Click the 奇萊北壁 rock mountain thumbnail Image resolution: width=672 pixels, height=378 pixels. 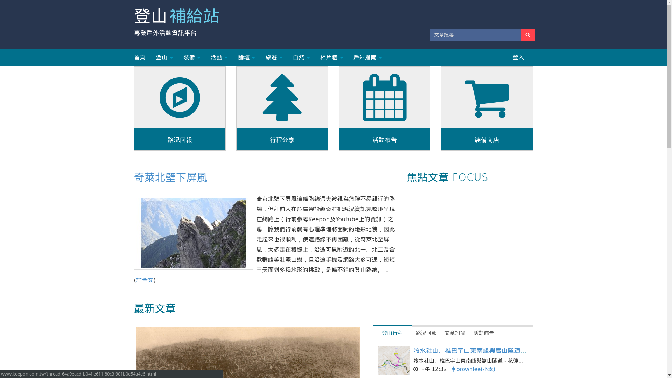193,233
